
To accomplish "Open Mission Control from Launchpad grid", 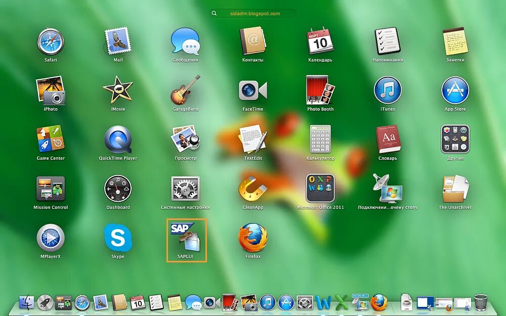I will (x=51, y=189).
